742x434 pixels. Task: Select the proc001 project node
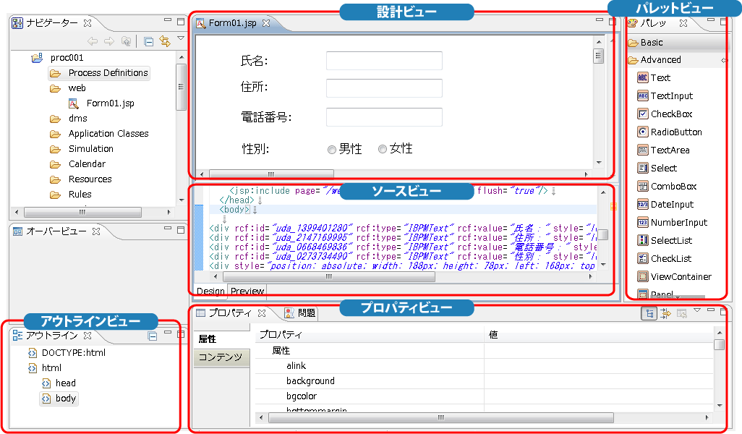coord(57,58)
